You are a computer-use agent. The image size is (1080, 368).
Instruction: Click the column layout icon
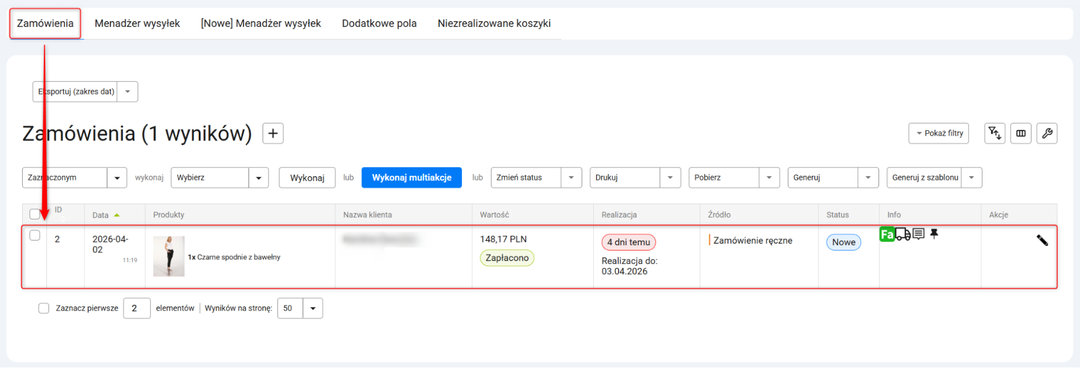pos(1021,133)
